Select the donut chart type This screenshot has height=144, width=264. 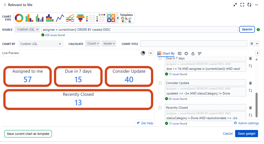19,18
